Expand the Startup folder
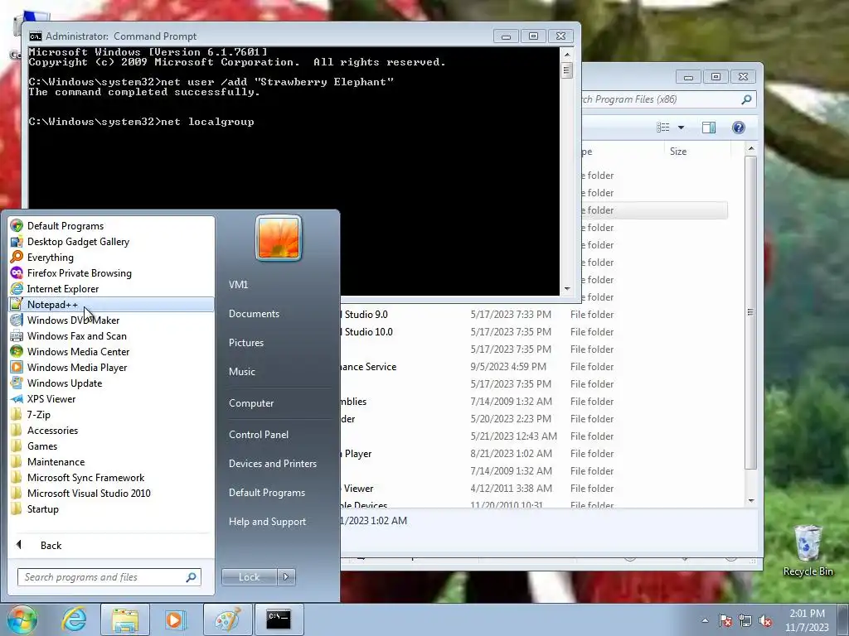Screen dimensions: 849x636 click(x=111, y=509)
